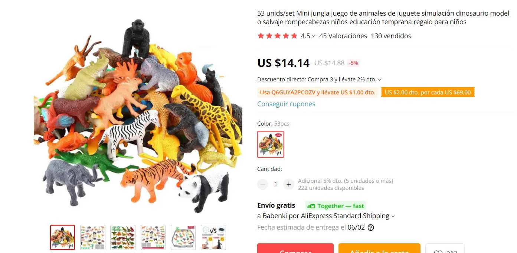The width and height of the screenshot is (517, 253).
Task: Click the delivery date help question icon
Action: click(x=370, y=227)
